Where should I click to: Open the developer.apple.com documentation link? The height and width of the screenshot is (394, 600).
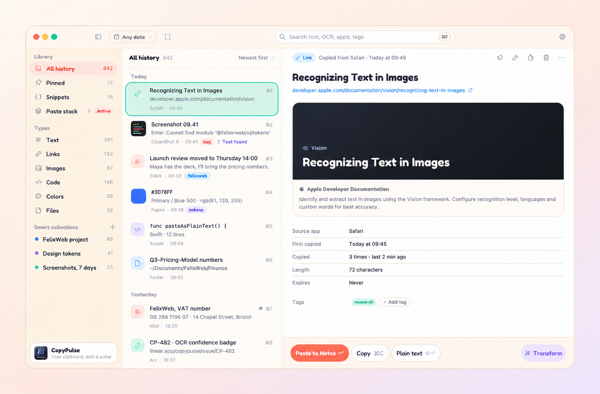[x=378, y=90]
